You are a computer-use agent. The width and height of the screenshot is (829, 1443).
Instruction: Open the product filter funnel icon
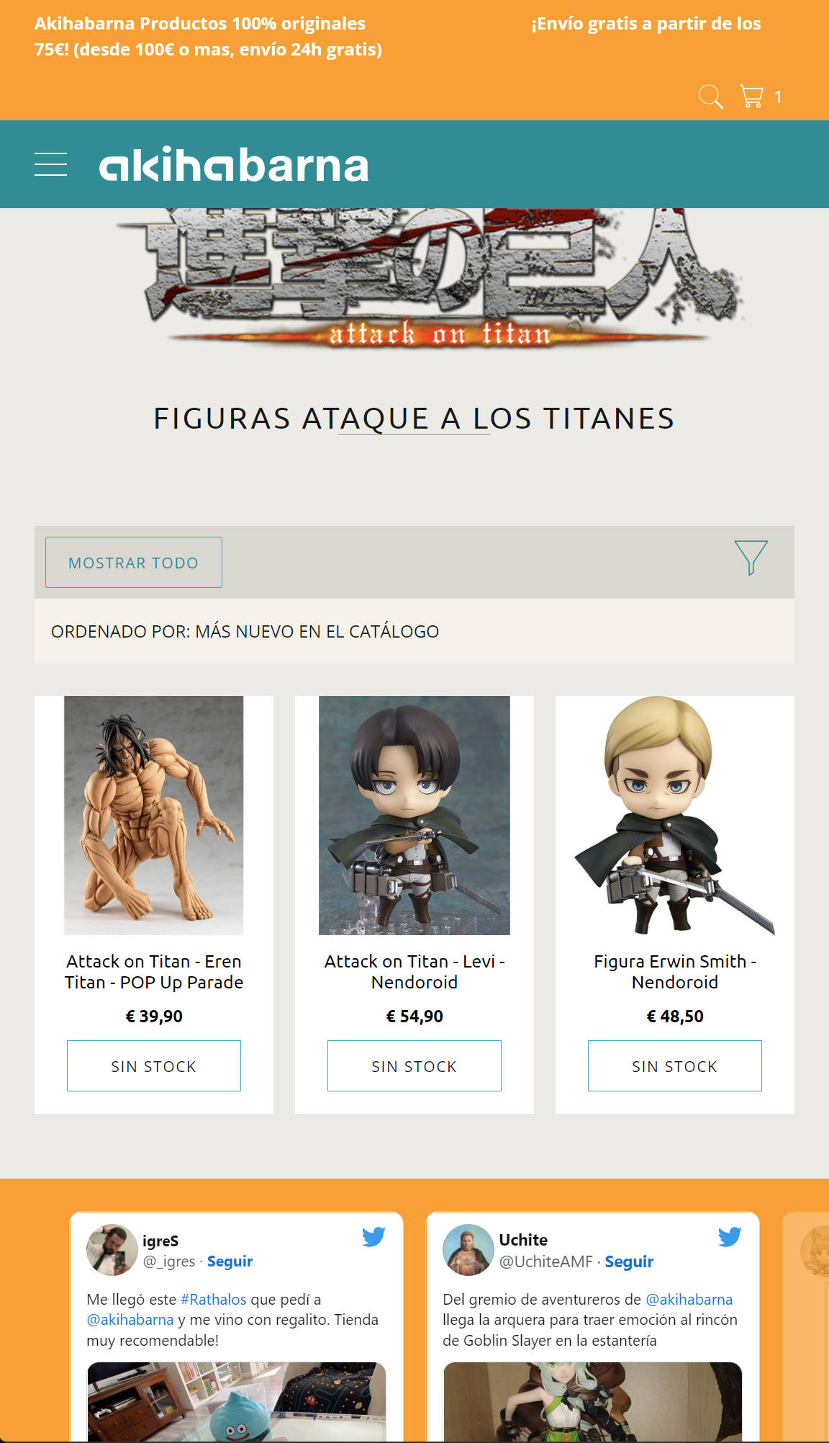click(751, 558)
